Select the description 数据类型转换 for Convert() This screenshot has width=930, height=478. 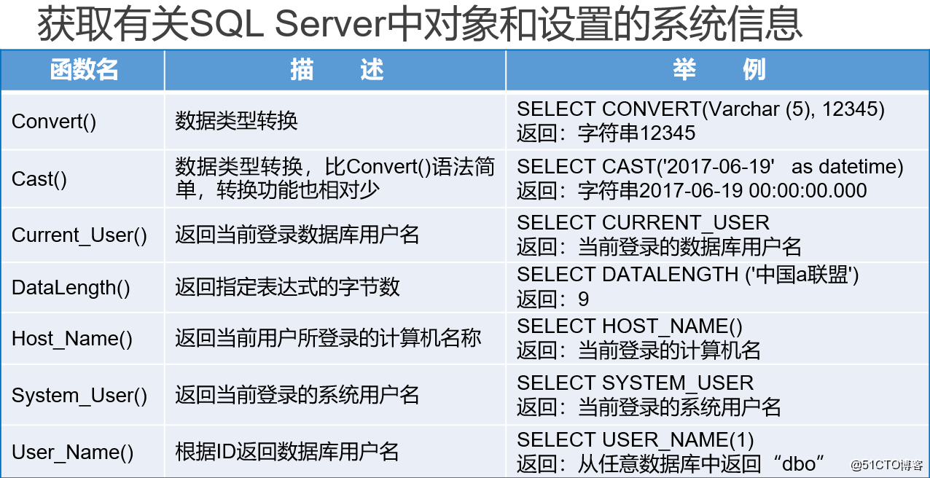point(236,120)
